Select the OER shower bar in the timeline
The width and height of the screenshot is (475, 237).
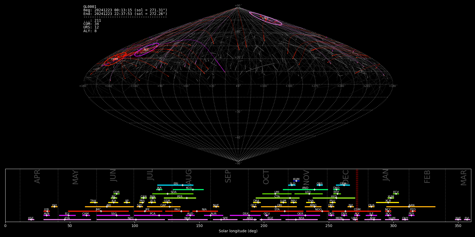[300, 215]
